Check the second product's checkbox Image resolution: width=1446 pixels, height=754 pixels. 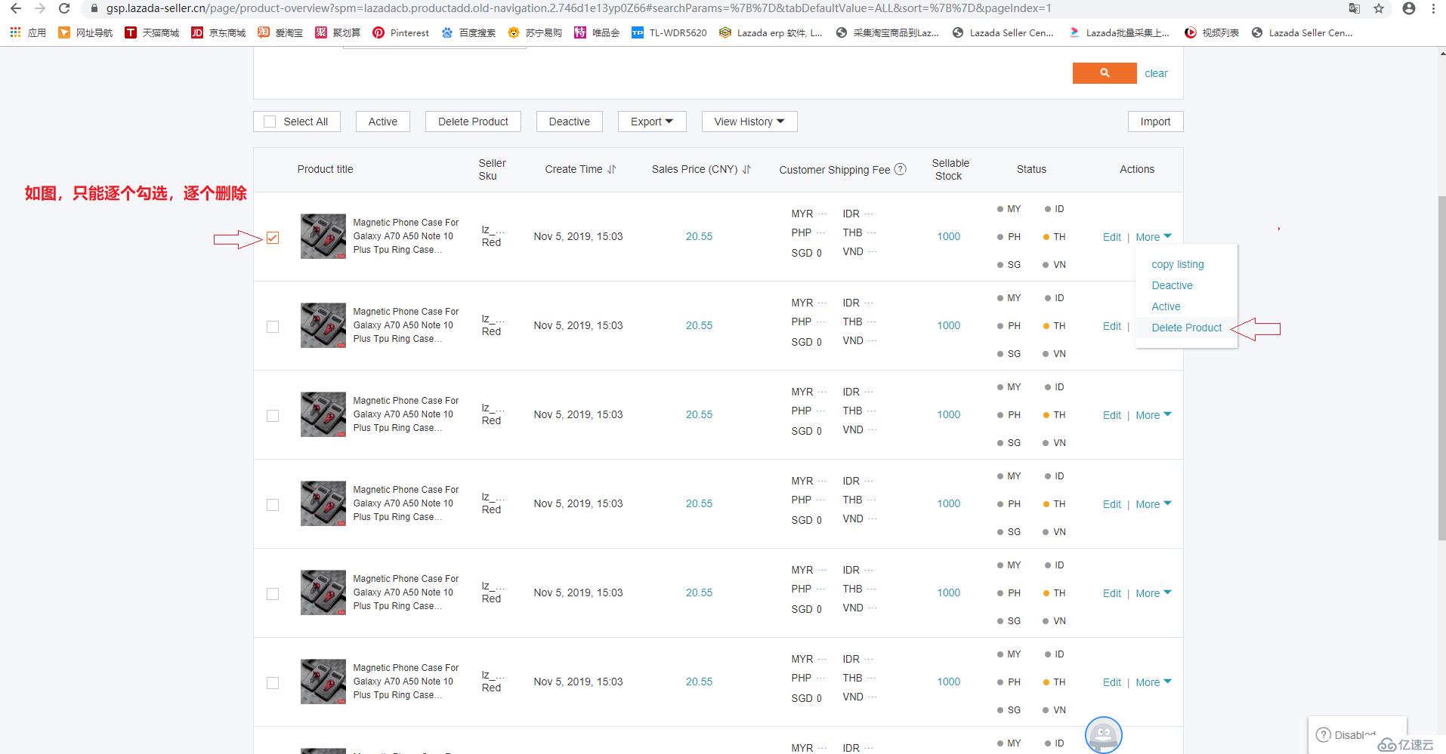273,327
